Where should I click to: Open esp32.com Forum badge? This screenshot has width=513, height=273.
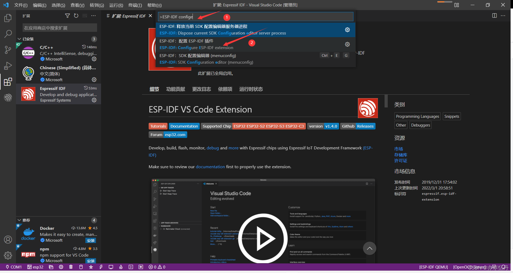click(x=168, y=135)
